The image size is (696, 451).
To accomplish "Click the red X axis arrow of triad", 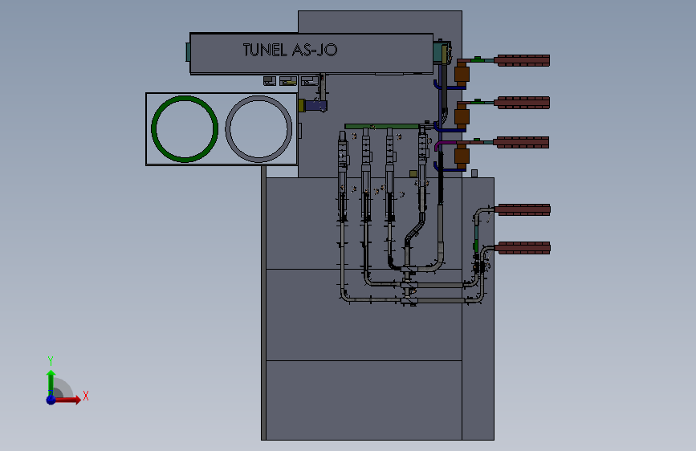I will [68, 400].
